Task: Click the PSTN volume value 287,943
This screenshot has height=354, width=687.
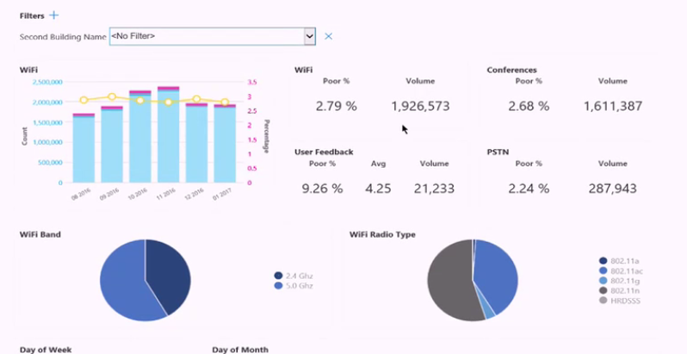Action: coord(612,189)
